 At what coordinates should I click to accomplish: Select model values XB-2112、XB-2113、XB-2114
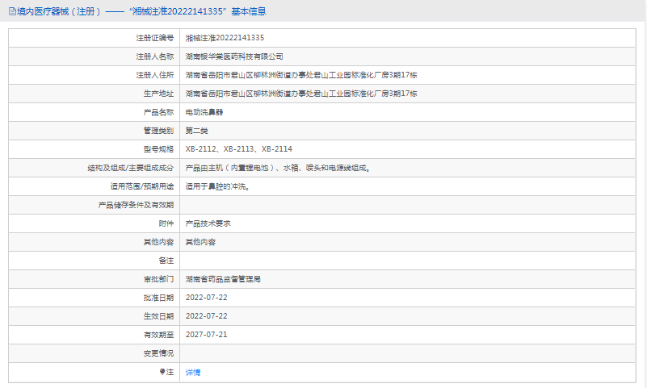click(x=239, y=149)
